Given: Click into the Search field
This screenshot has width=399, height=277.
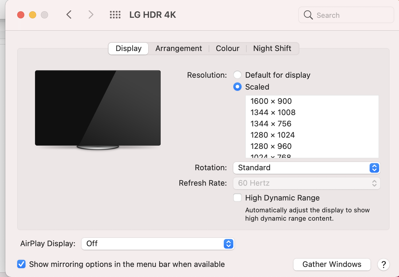Looking at the screenshot, I should pos(346,15).
